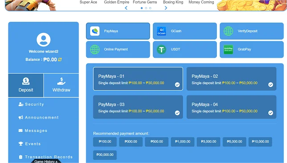Click the Deposit money bag icon
The image size is (287, 163).
[x=26, y=81]
